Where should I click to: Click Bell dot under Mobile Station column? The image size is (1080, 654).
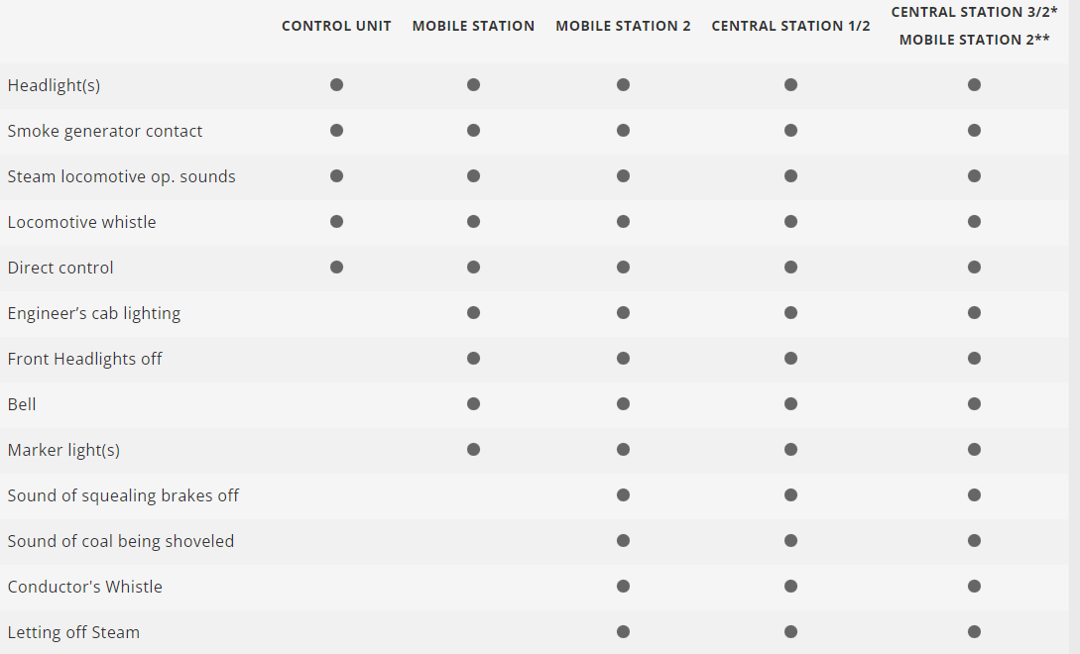pyautogui.click(x=474, y=404)
